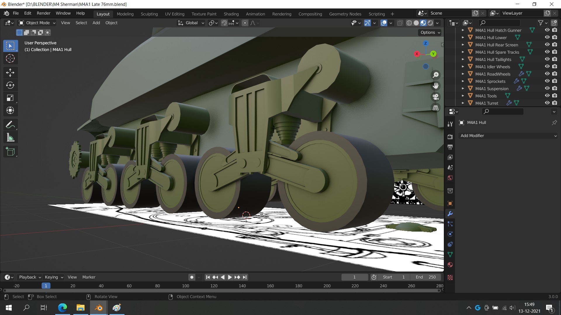Switch to the Sculpting workspace tab
Screen dimensions: 561x315
[x=149, y=14]
